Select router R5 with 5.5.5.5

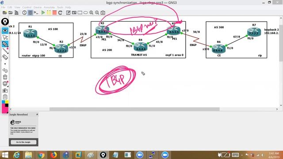[174, 30]
